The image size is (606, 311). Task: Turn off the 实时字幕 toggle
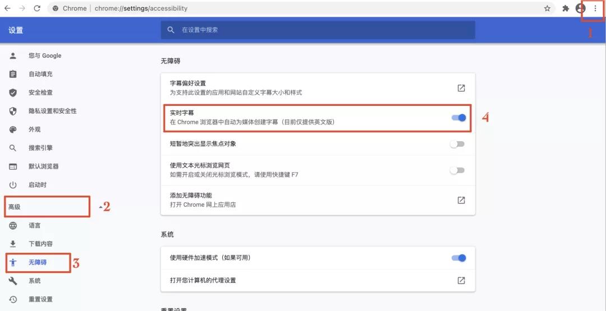click(459, 118)
